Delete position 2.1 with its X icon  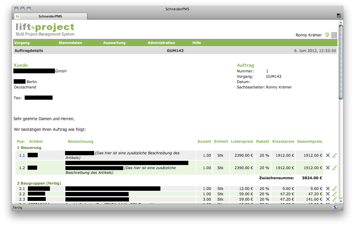coord(328,188)
